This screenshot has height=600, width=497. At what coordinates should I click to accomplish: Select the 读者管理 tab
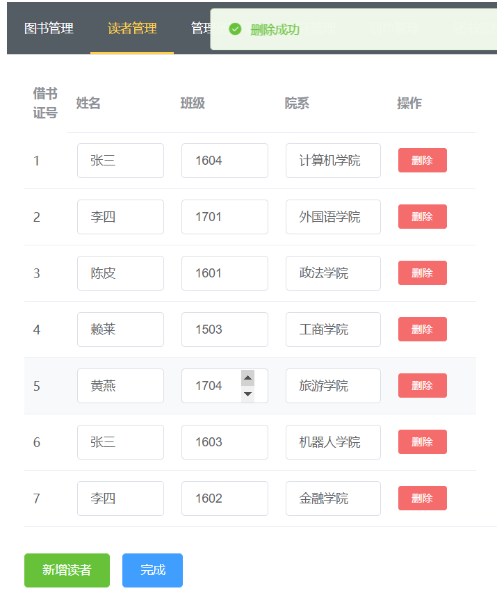click(132, 29)
